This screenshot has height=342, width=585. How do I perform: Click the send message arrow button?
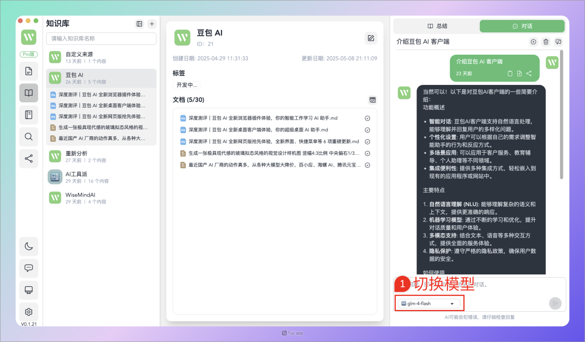click(x=555, y=303)
